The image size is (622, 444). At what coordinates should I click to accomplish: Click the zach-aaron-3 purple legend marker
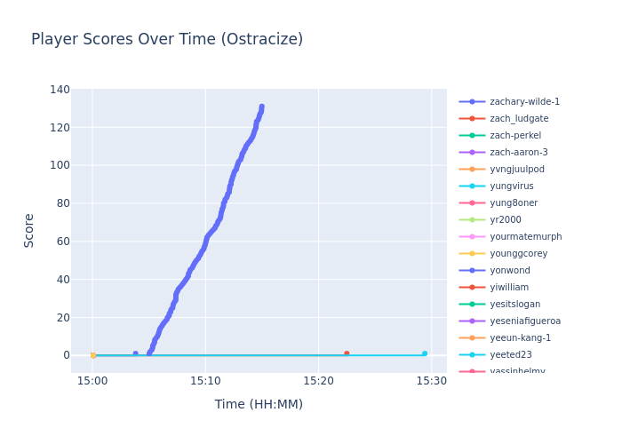[x=472, y=153]
